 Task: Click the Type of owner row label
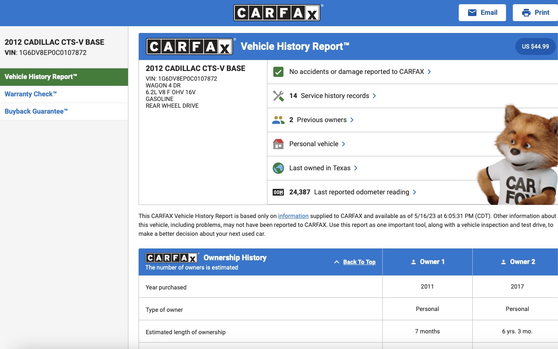pos(164,310)
